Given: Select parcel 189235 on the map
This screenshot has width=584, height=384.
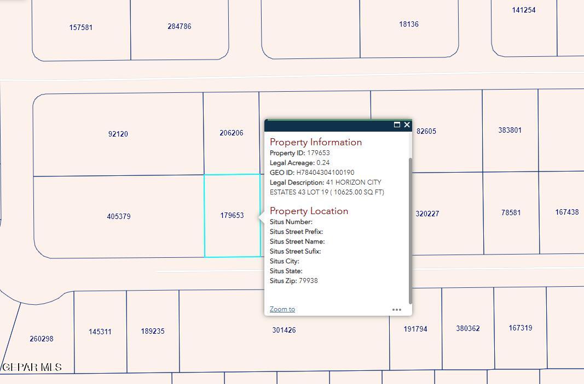Looking at the screenshot, I should click(x=153, y=331).
